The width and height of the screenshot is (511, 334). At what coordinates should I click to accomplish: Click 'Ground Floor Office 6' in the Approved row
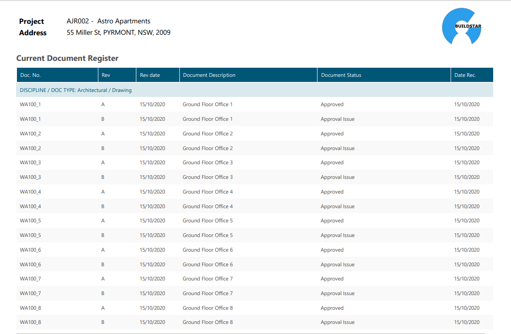[208, 250]
